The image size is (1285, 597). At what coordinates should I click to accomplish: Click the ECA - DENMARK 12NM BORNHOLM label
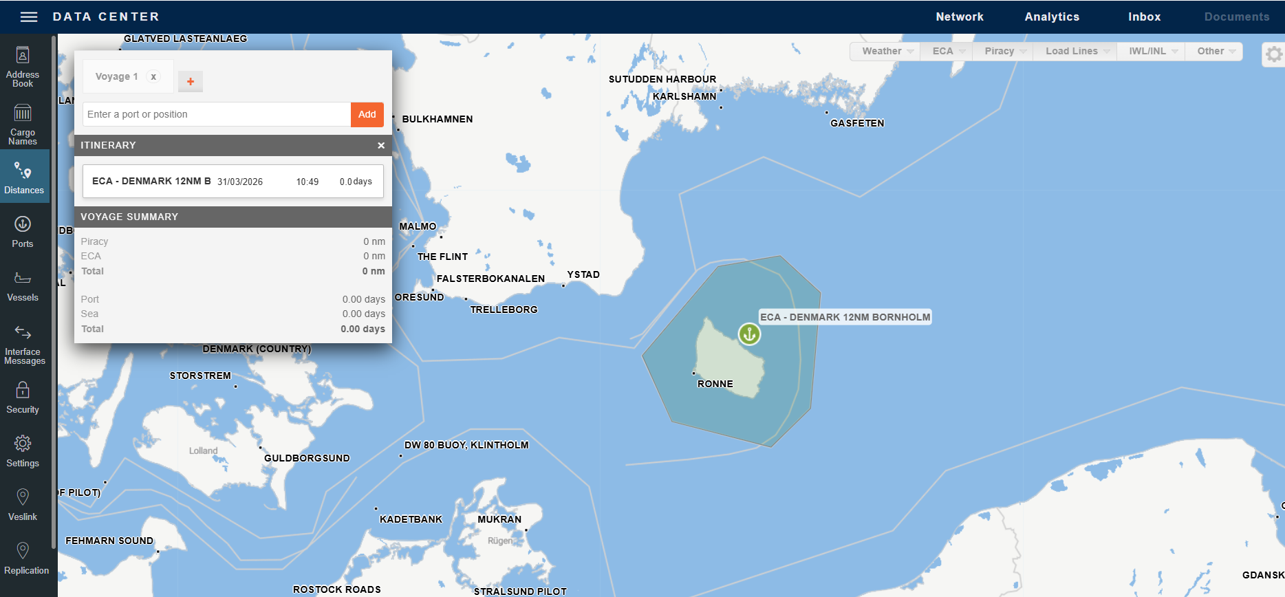[845, 317]
